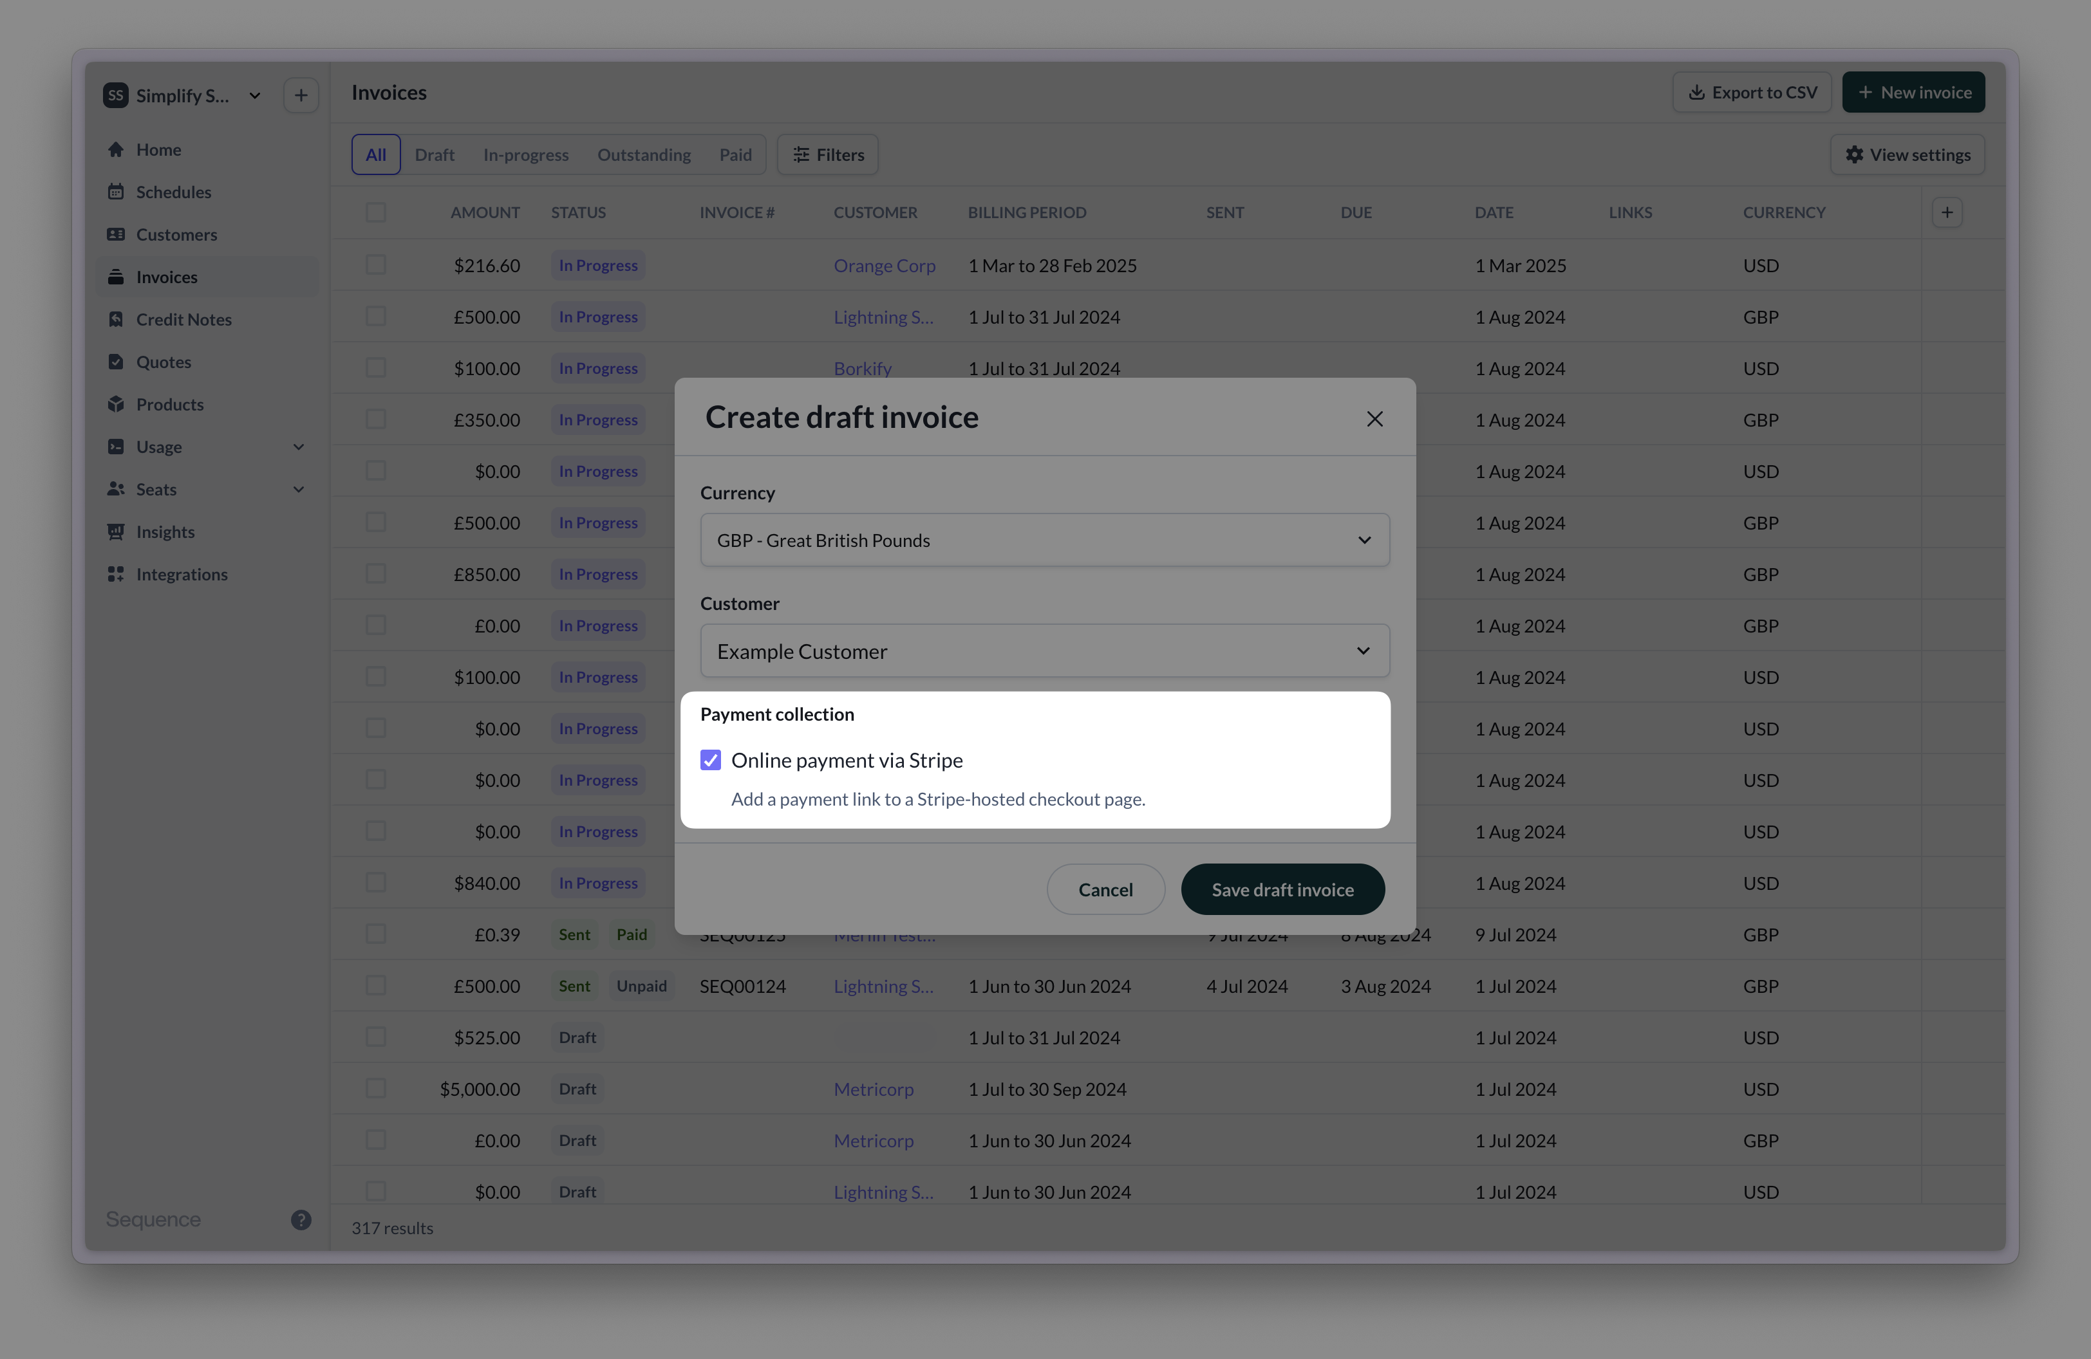
Task: Disable Online payment via Stripe
Action: tap(710, 759)
